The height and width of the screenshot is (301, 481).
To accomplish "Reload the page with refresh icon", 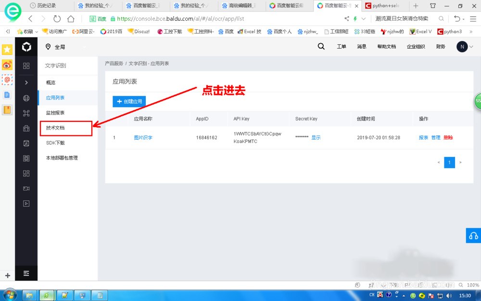I will click(57, 19).
